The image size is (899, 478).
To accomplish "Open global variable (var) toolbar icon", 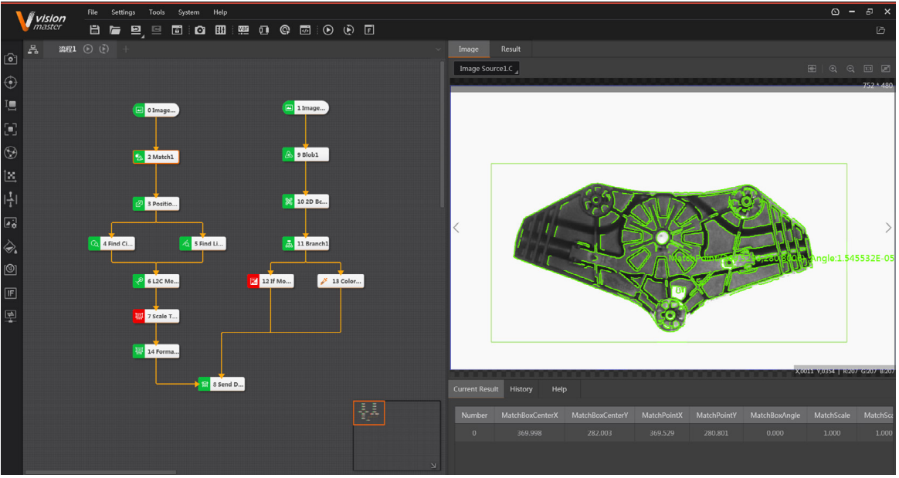I will [x=243, y=30].
